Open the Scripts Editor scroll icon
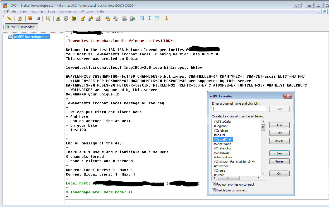Image resolution: width=329 pixels, height=207 pixels. pos(48,18)
